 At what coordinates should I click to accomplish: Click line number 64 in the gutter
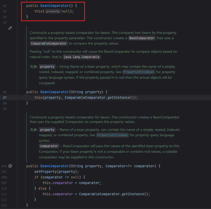click(x=5, y=6)
